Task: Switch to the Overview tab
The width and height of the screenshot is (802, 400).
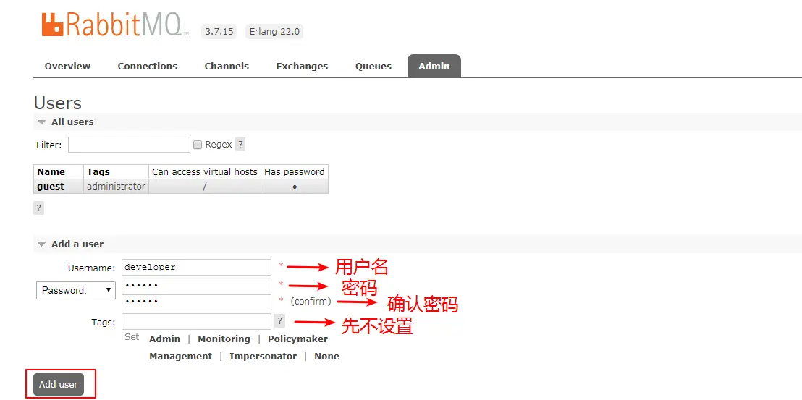Action: 67,66
